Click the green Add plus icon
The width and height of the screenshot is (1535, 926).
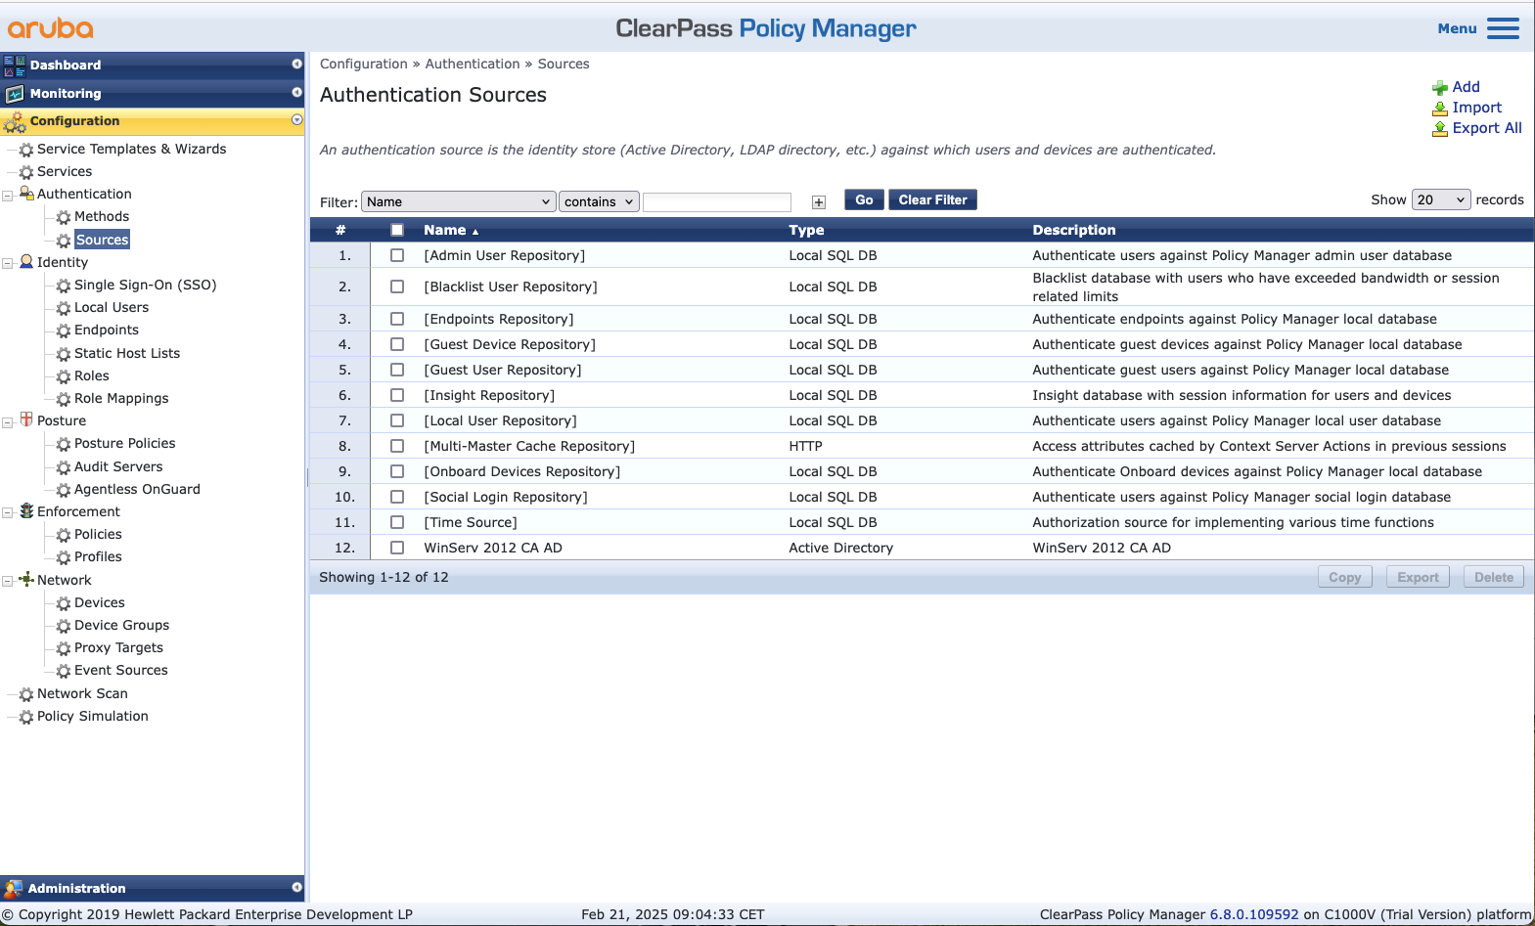tap(1440, 88)
